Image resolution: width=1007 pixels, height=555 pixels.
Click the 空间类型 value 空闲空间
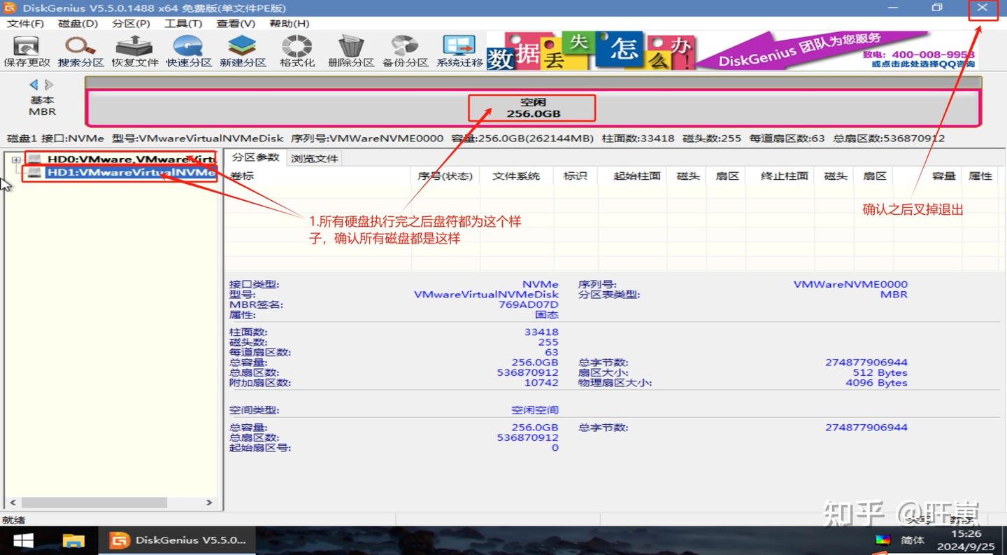[x=535, y=410]
